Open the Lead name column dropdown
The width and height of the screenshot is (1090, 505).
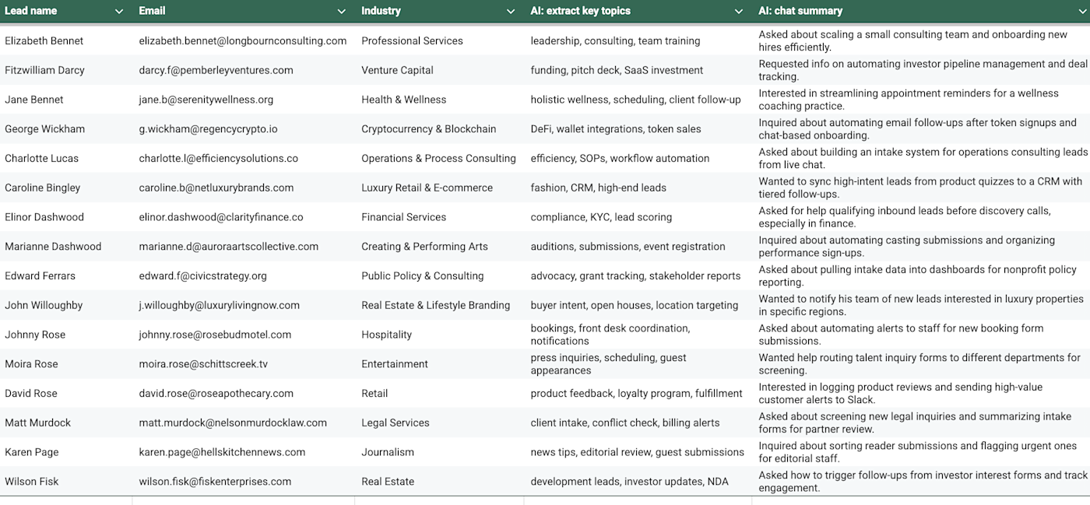tap(119, 12)
